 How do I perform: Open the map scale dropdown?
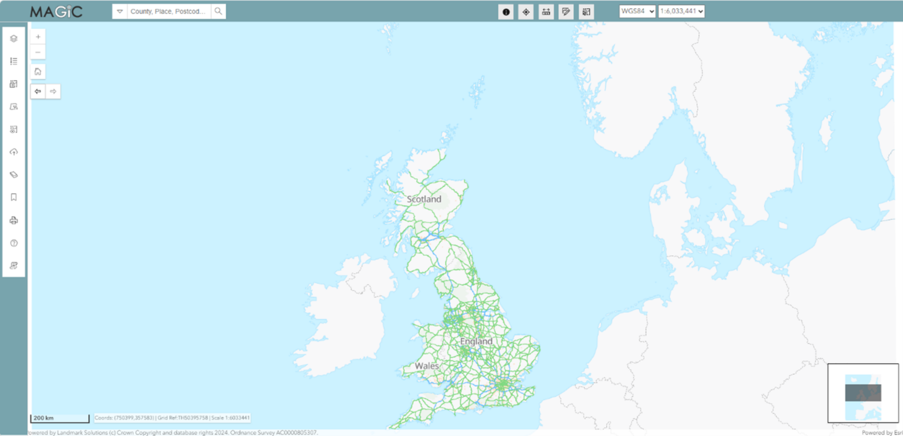click(681, 10)
